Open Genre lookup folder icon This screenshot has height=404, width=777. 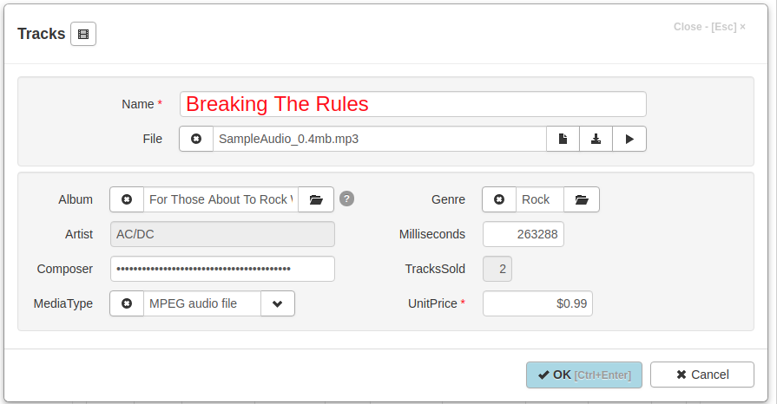click(582, 199)
